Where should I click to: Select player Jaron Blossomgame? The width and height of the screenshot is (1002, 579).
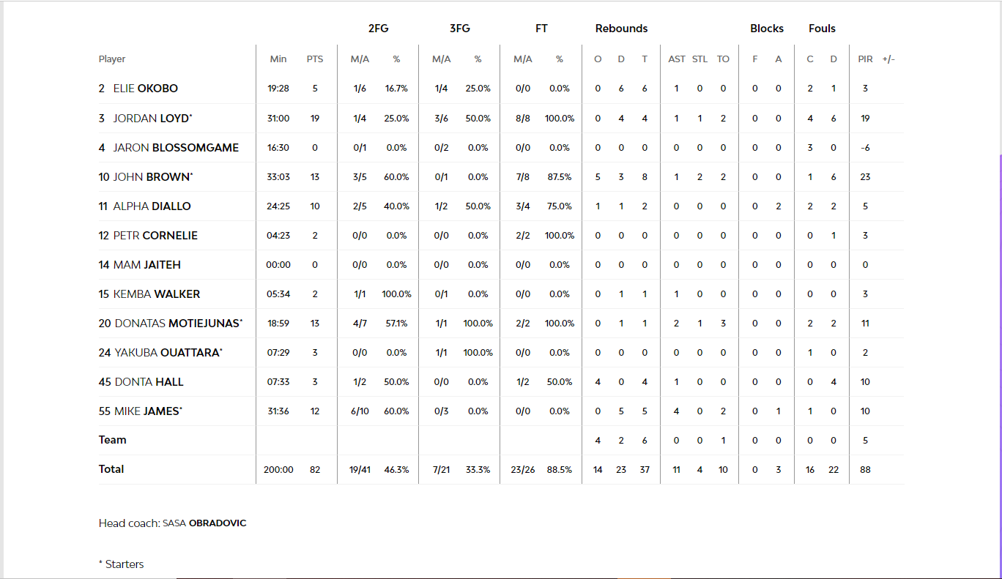click(176, 147)
